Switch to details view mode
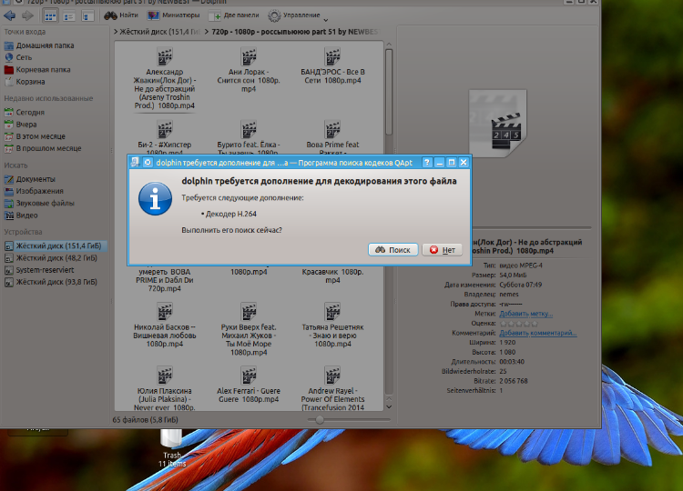 click(85, 15)
